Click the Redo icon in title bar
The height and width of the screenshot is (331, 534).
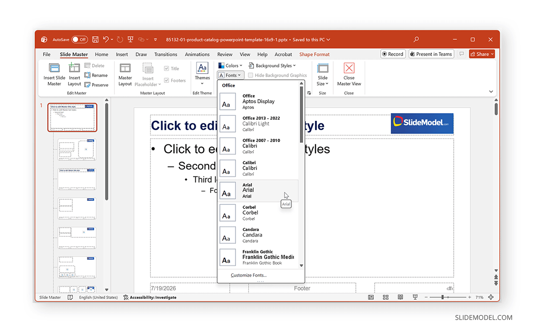point(120,40)
